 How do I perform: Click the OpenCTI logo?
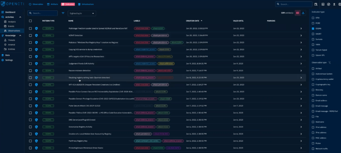12,4
